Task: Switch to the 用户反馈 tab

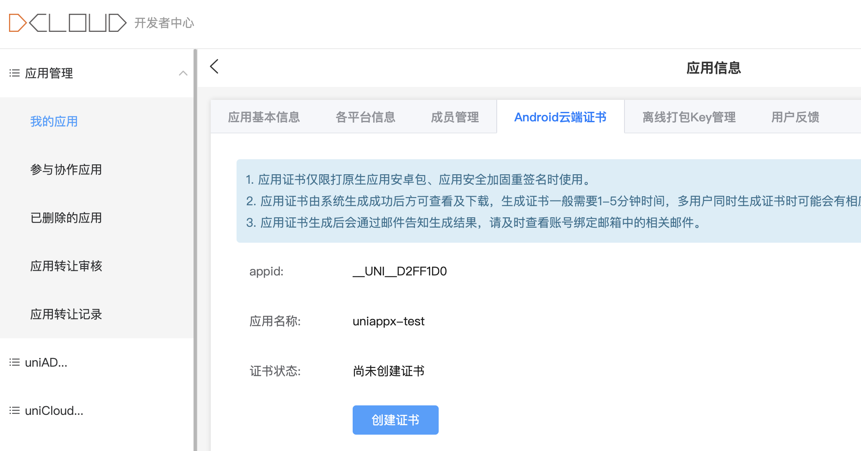Action: 795,117
